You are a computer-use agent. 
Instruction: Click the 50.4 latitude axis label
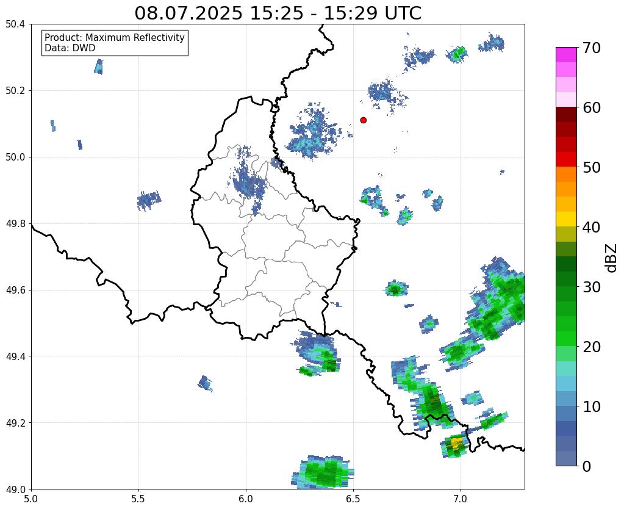(x=15, y=24)
